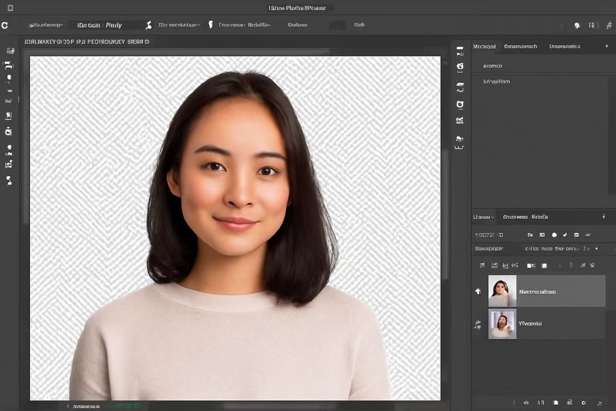Click the 'IDorlaxe' button in options bar
This screenshot has width=616, height=411.
click(297, 25)
